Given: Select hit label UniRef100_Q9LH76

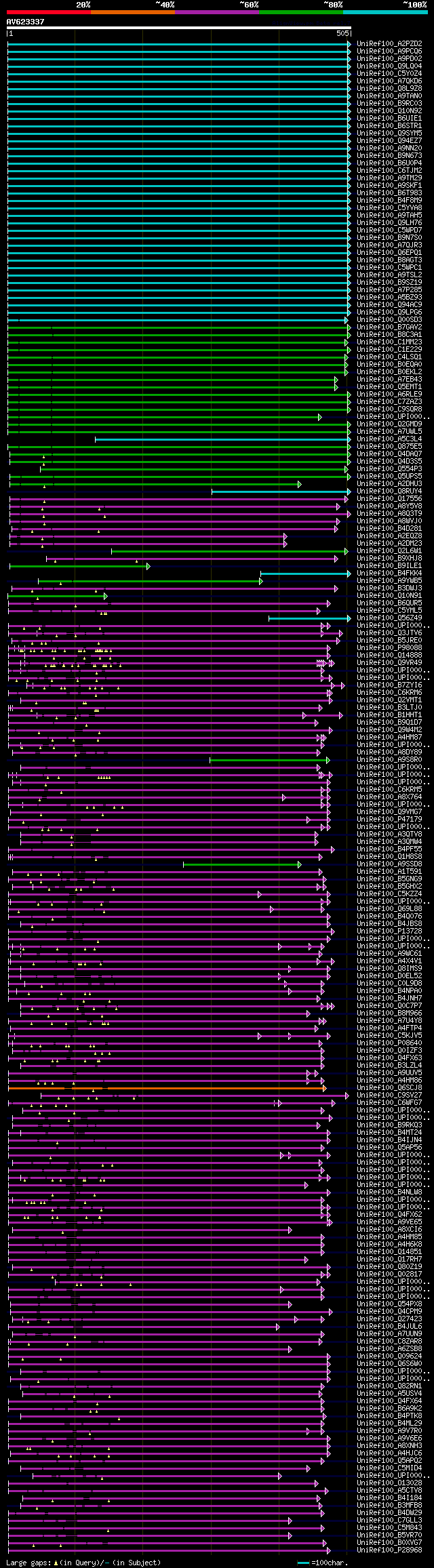Looking at the screenshot, I should point(389,222).
